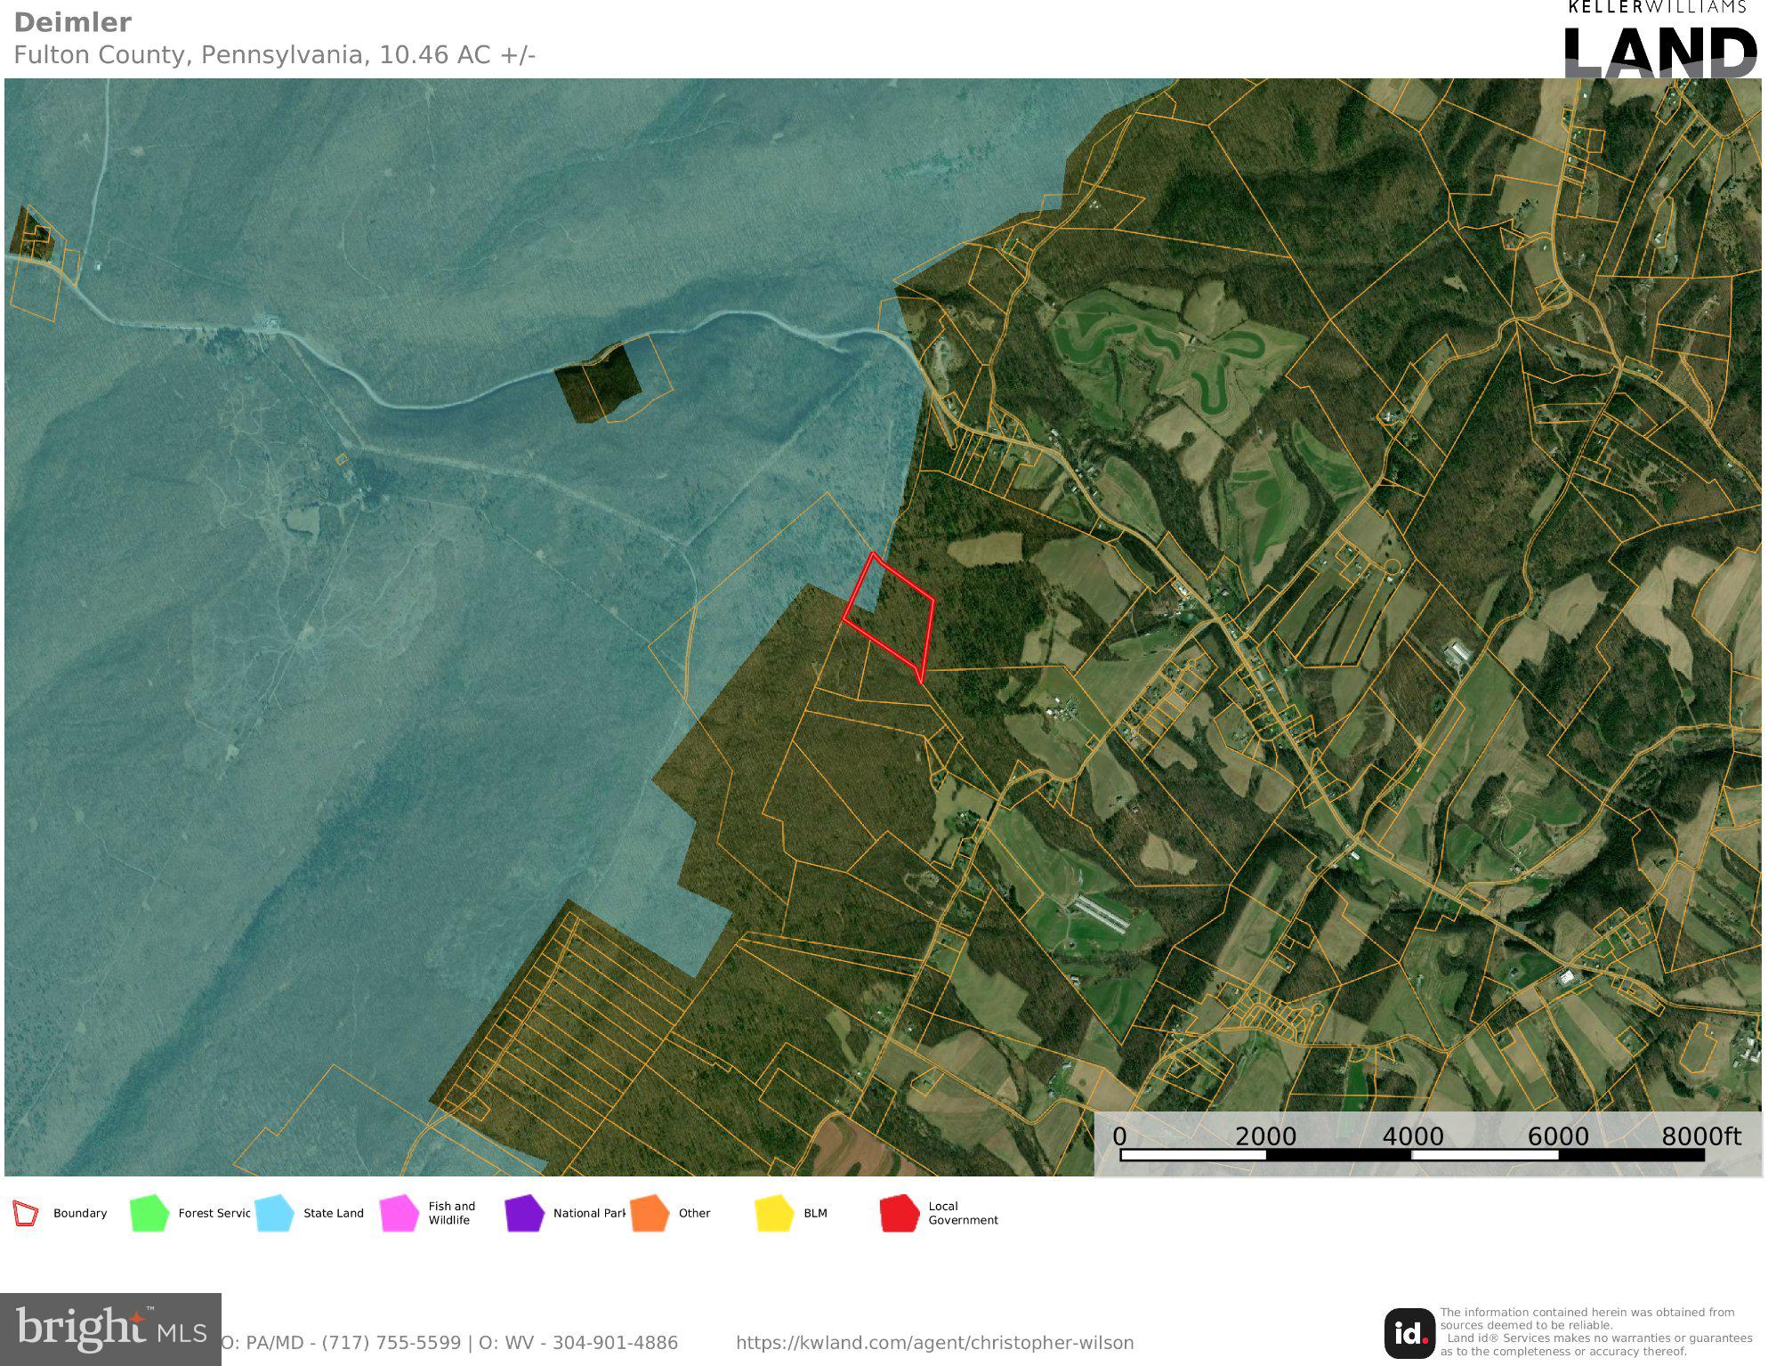This screenshot has width=1768, height=1366.
Task: Click the pink Fish and Wildlife swatch
Action: click(400, 1213)
